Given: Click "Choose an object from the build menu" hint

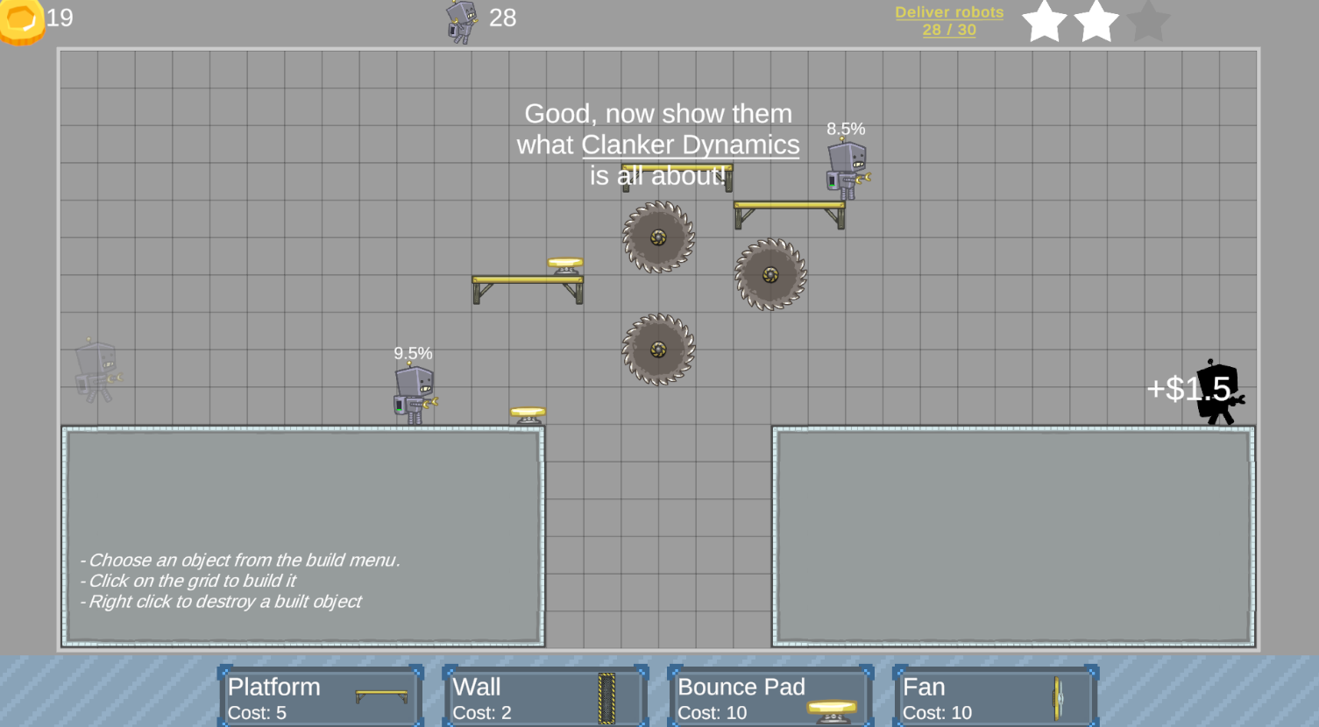Looking at the screenshot, I should [240, 561].
